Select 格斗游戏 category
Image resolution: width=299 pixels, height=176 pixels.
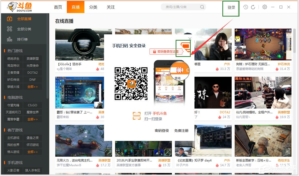click(x=13, y=152)
